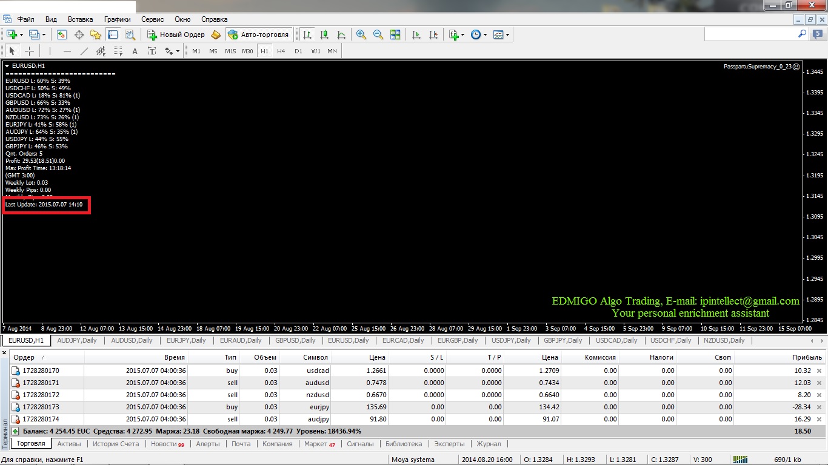Zoom in on the chart
The width and height of the screenshot is (828, 465).
361,35
